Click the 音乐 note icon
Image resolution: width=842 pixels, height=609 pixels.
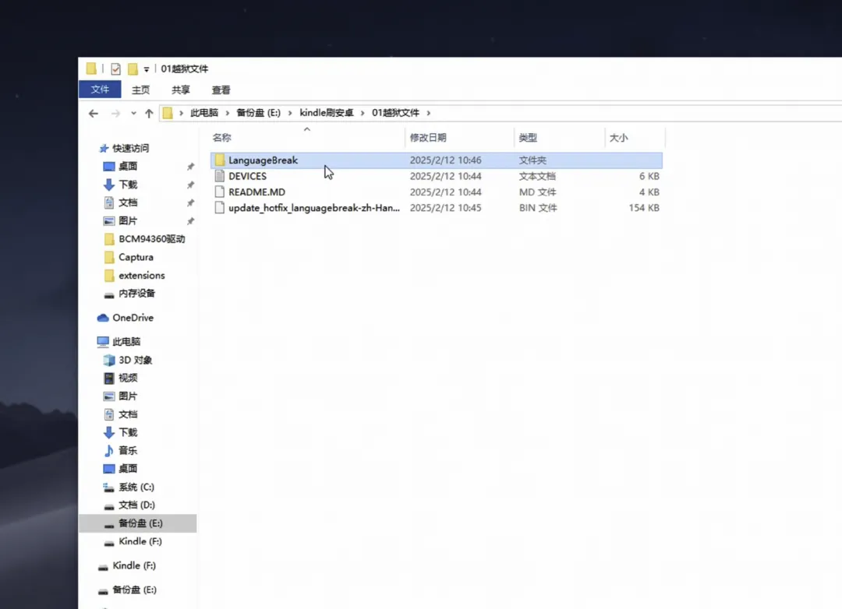(x=109, y=451)
